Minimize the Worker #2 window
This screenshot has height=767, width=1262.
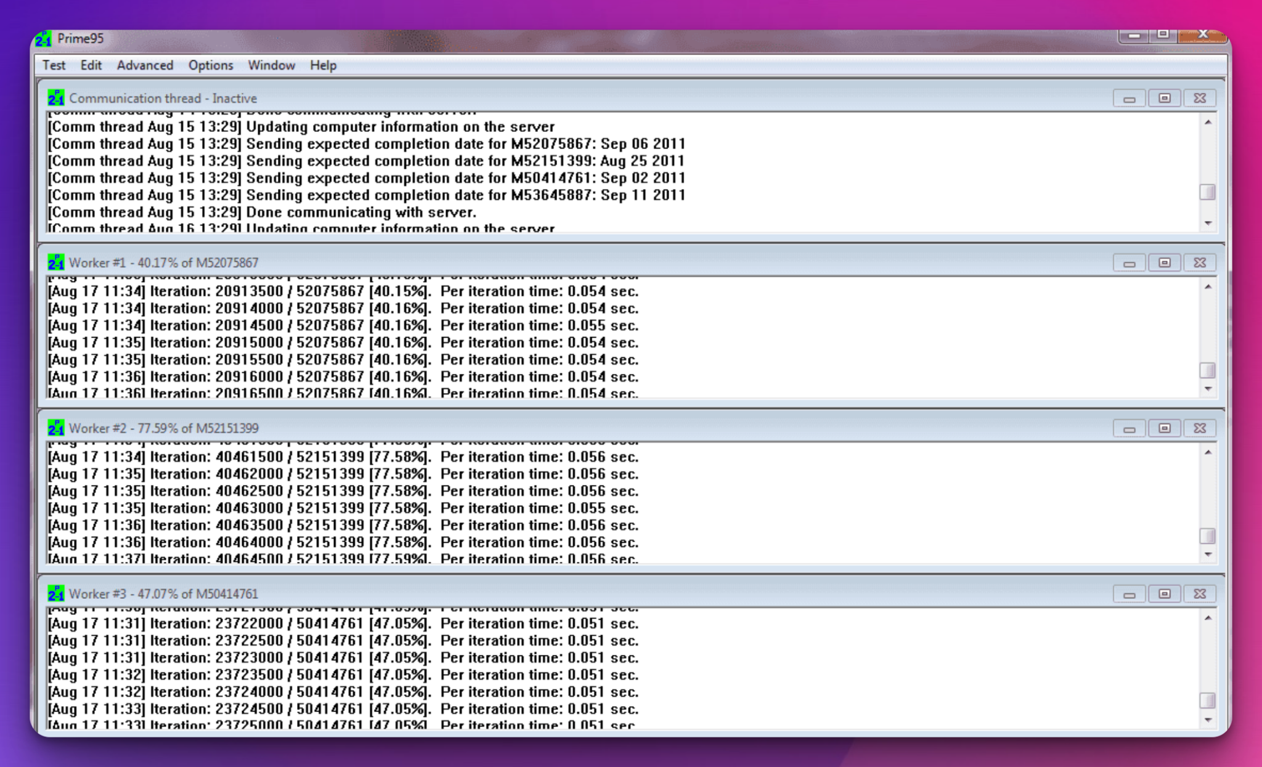coord(1129,428)
